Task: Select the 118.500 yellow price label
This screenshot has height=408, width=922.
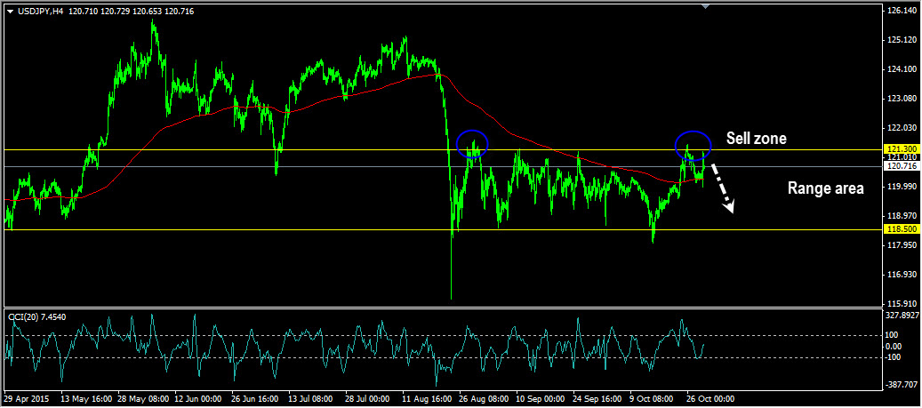Action: pos(903,229)
